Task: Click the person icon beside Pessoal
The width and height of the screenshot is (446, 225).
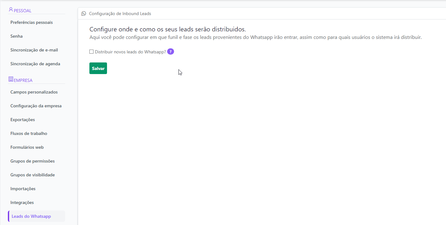Action: (11, 10)
